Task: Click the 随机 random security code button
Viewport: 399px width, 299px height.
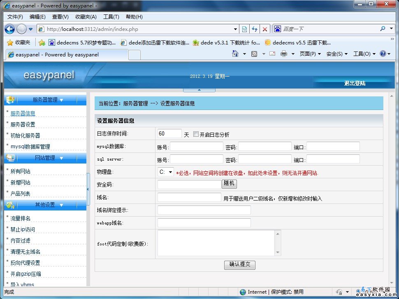Action: [x=229, y=184]
